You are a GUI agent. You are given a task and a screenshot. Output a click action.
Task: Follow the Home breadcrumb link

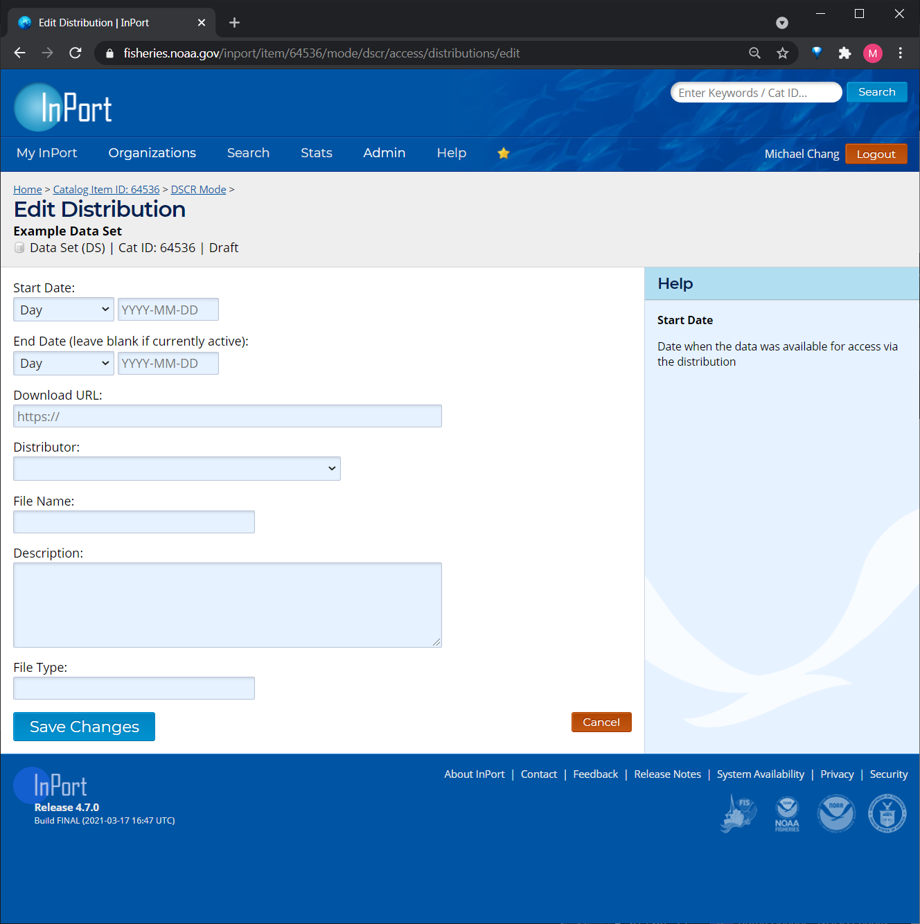click(28, 189)
